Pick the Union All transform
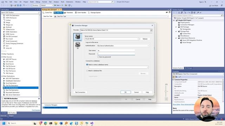225x126 pixels. 8,48
